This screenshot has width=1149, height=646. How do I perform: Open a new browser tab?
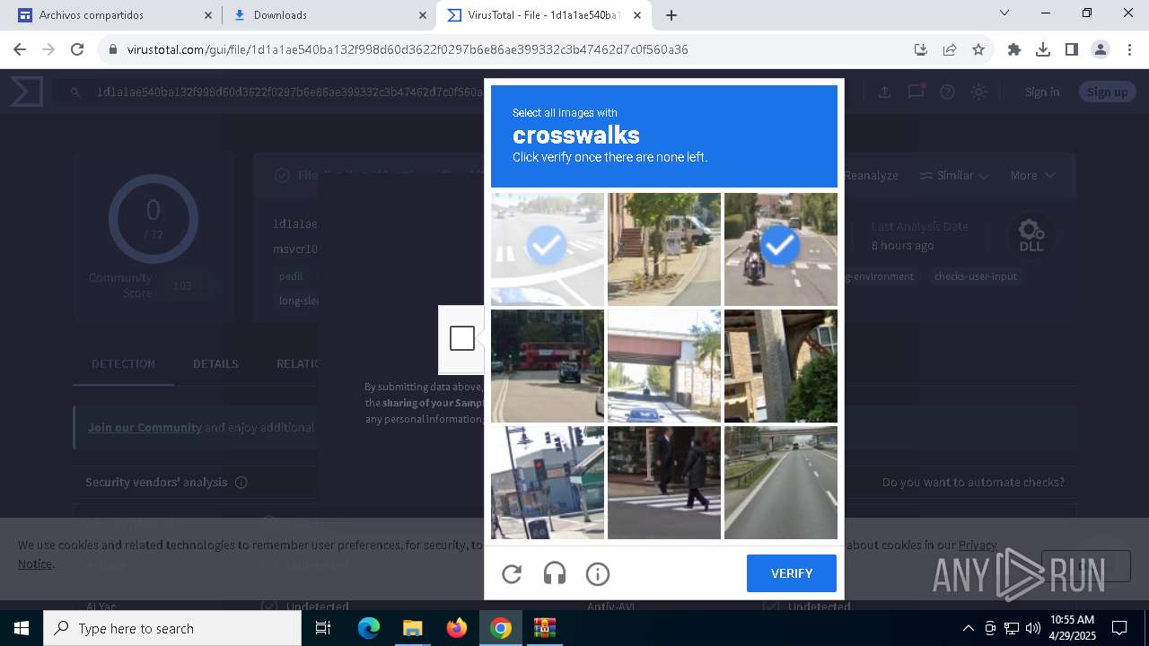click(x=671, y=15)
